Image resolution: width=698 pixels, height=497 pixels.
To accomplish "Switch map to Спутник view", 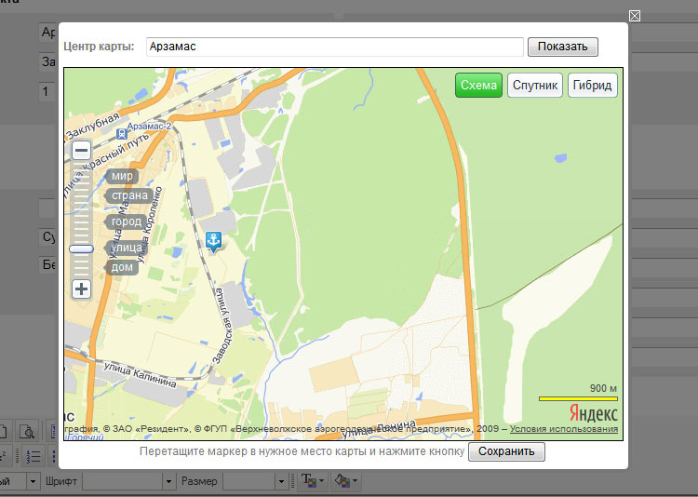I will point(535,85).
